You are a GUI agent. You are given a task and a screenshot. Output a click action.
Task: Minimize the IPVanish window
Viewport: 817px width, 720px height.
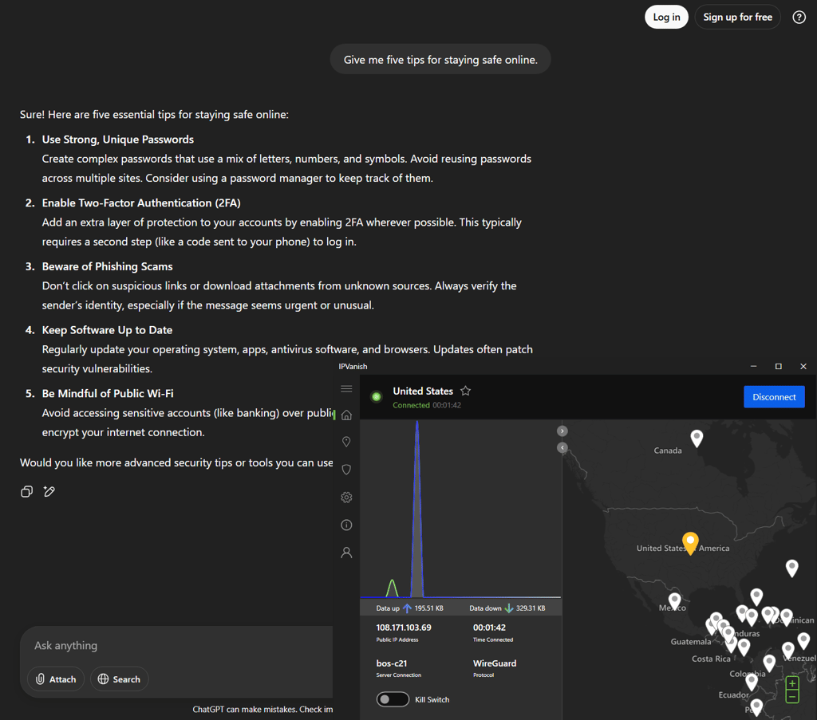753,367
